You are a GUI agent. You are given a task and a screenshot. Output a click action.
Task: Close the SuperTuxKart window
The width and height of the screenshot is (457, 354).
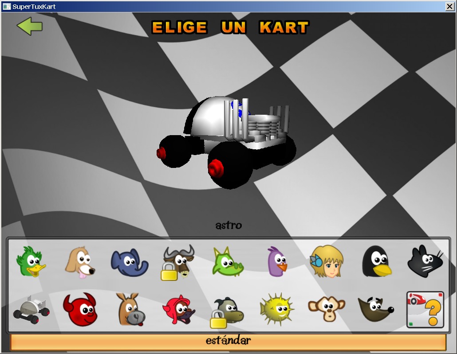coord(450,6)
